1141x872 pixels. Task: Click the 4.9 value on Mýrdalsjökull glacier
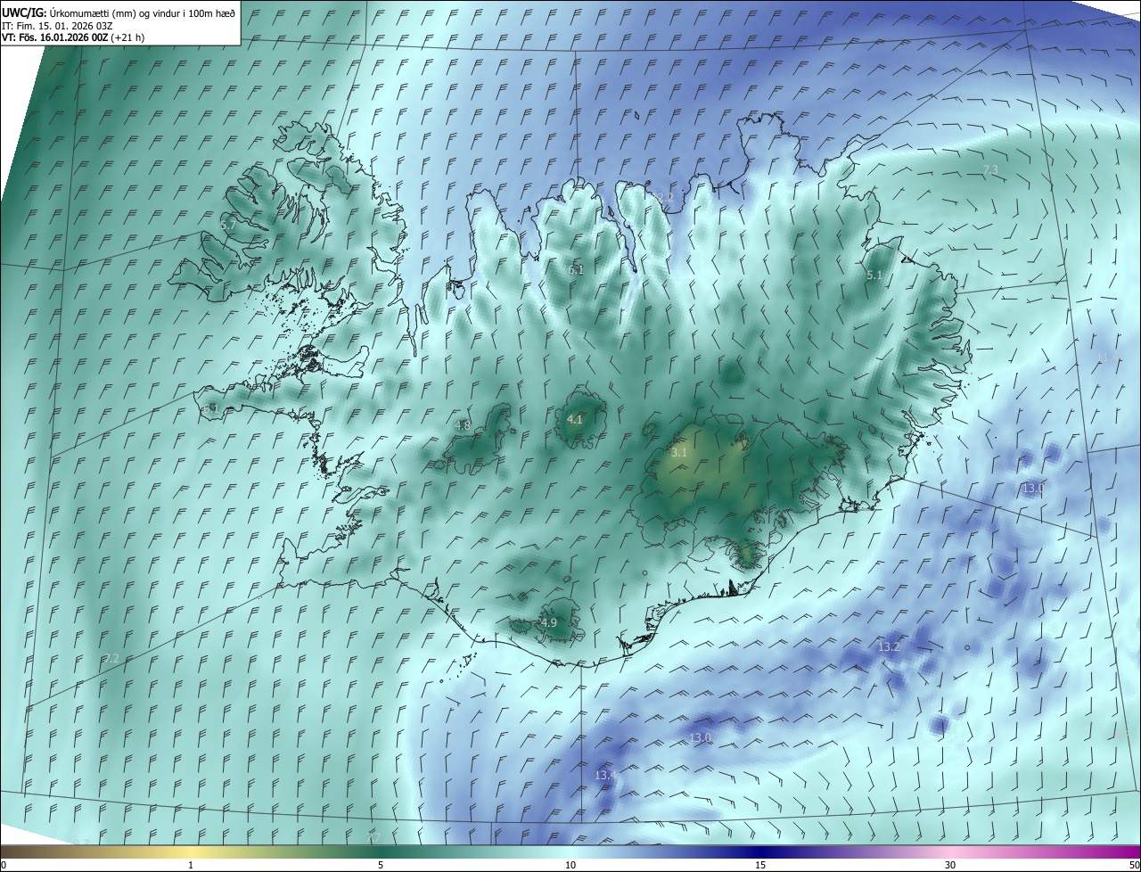(549, 622)
